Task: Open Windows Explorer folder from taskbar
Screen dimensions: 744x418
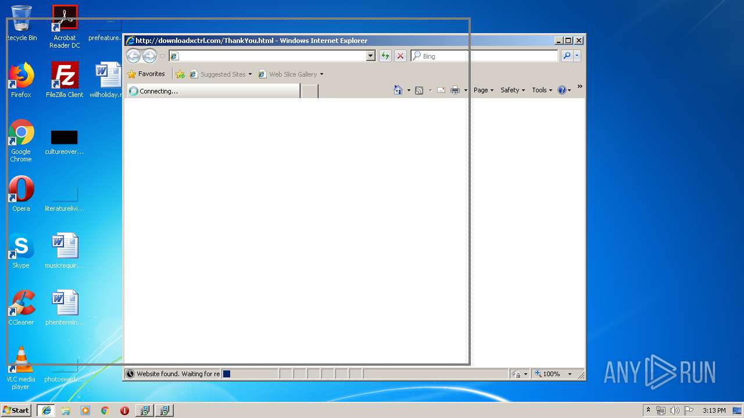Action: click(x=66, y=410)
